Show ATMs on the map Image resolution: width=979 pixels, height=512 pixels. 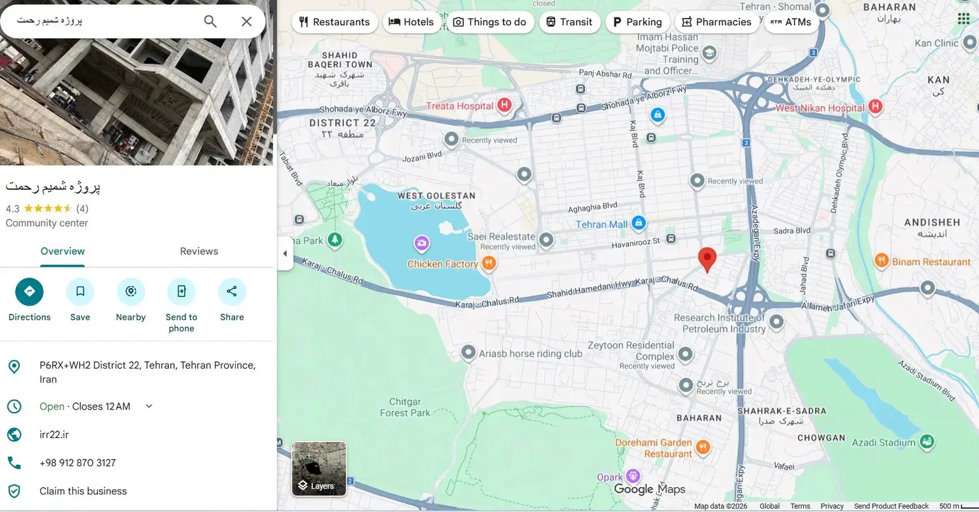791,22
